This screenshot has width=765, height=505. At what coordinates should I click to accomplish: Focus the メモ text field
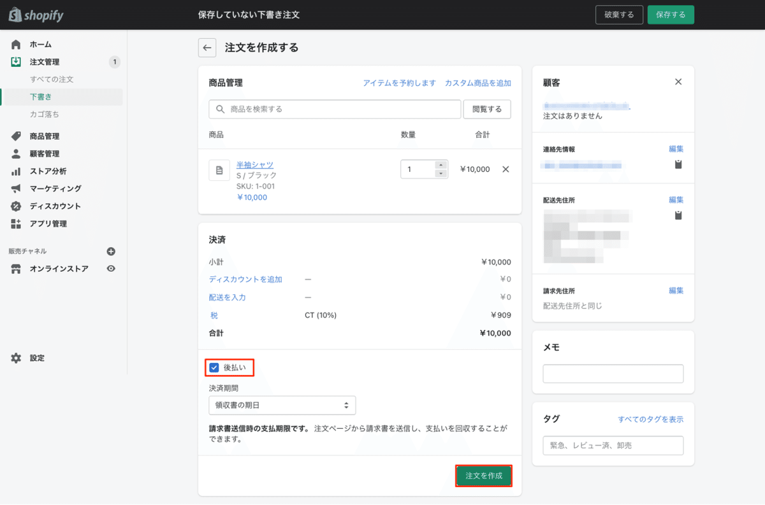pyautogui.click(x=613, y=374)
